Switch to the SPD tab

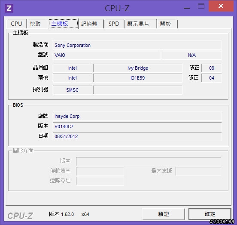click(114, 24)
